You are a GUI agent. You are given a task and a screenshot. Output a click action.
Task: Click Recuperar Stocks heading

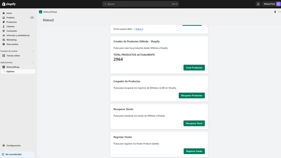[123, 109]
